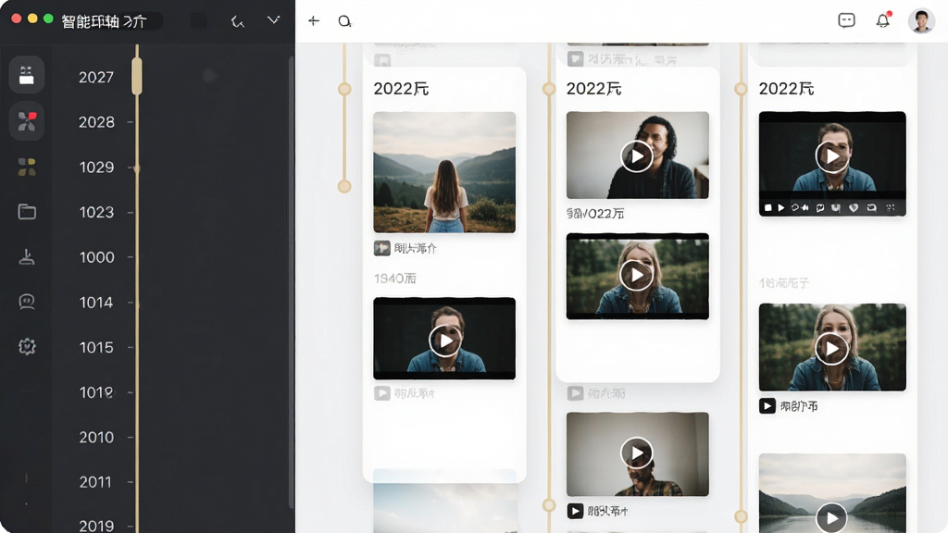Open the chat bubble icon in the sidebar

pos(27,302)
